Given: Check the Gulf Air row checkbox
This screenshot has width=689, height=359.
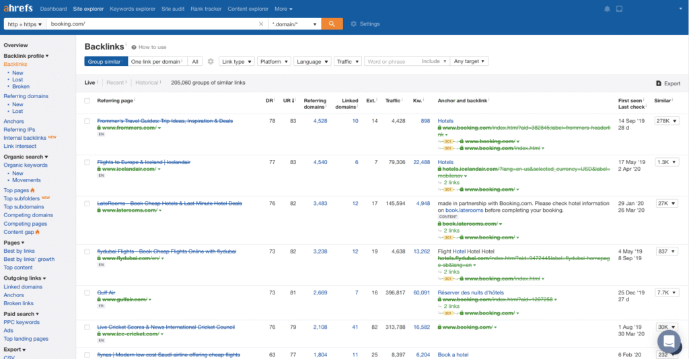Looking at the screenshot, I should click(87, 292).
